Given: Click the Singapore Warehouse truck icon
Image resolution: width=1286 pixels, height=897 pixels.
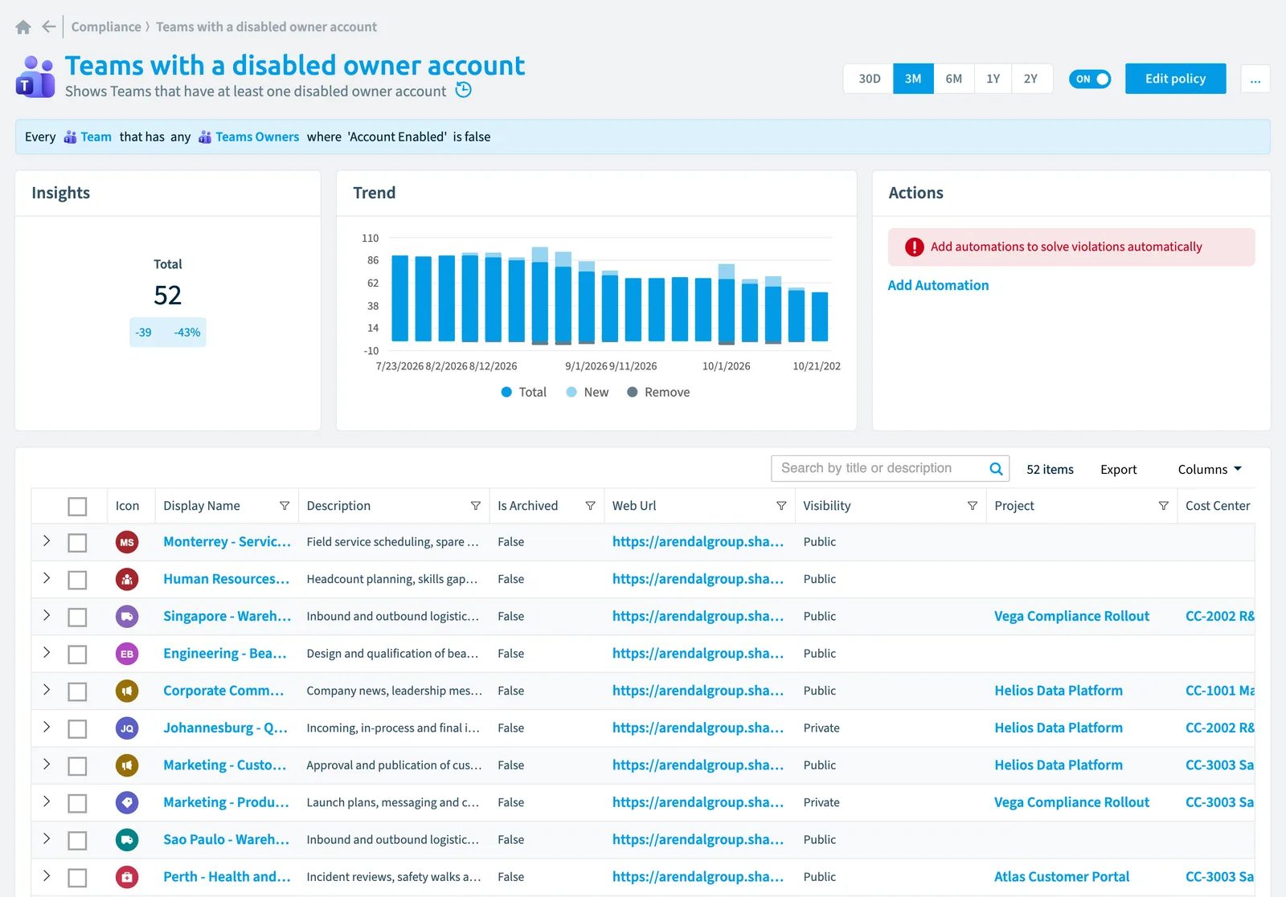Looking at the screenshot, I should tap(127, 617).
